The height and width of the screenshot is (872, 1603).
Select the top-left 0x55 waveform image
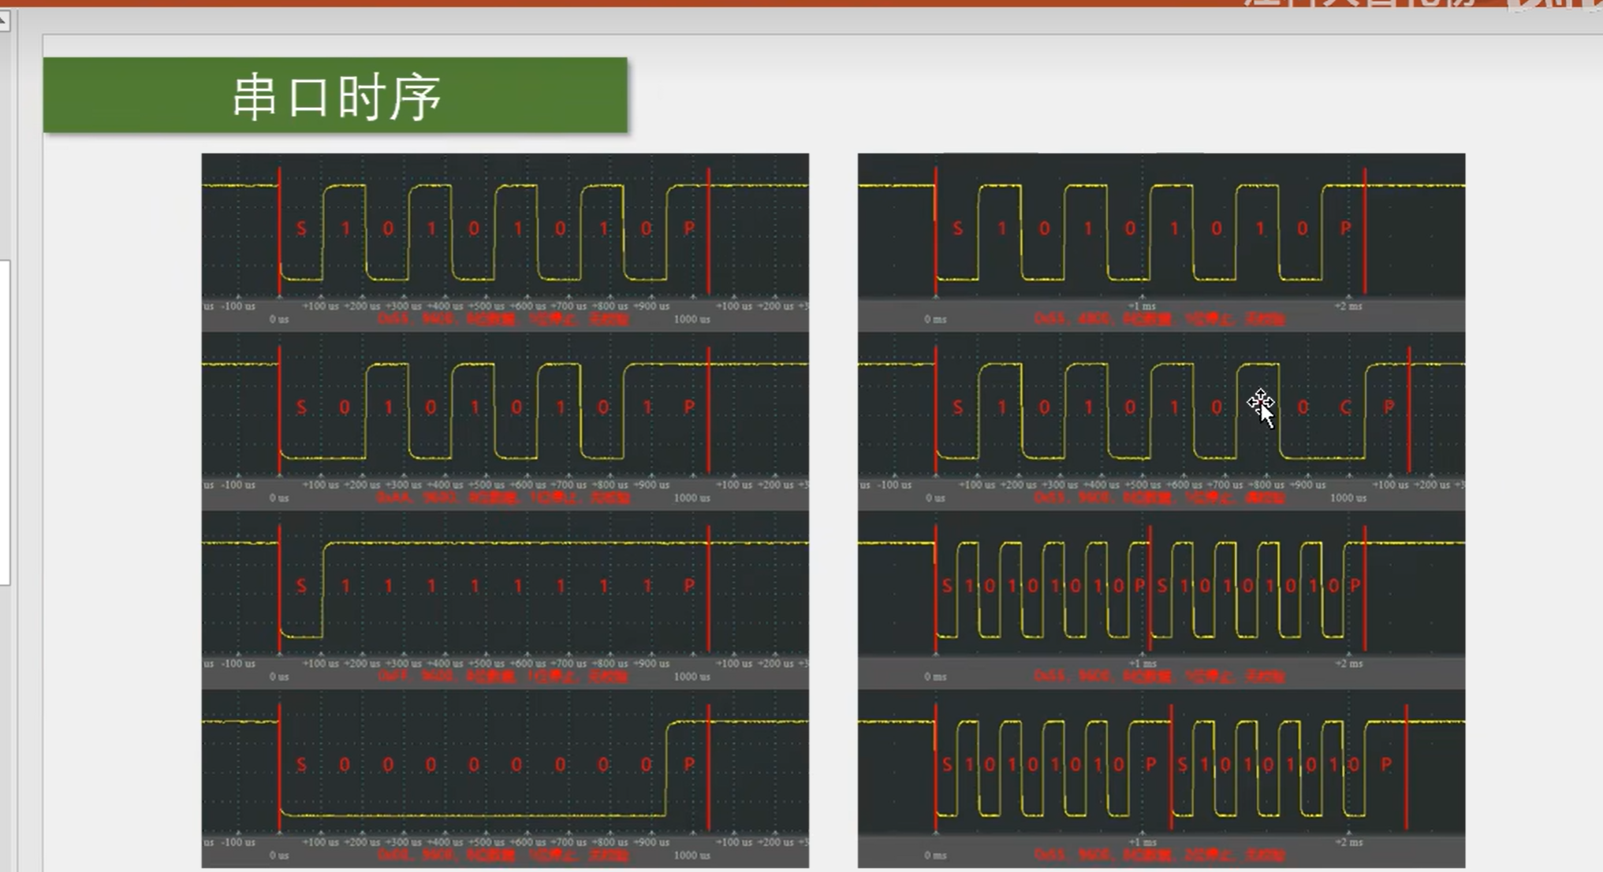coord(505,241)
